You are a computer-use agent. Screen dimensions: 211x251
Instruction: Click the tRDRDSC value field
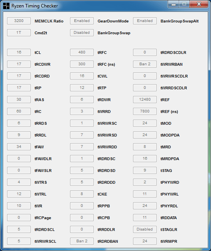[x=82, y=159]
